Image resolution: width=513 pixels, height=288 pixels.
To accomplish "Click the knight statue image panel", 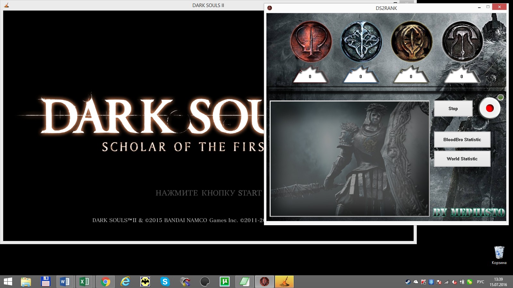I will [349, 159].
